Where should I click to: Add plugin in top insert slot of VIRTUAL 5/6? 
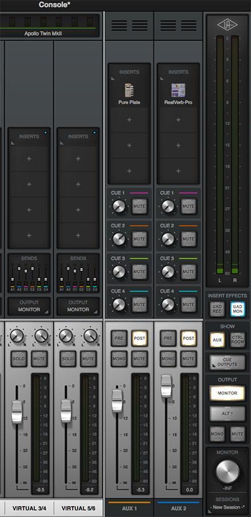click(x=78, y=159)
